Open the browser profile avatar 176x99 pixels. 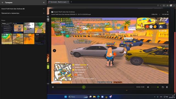click(x=171, y=5)
